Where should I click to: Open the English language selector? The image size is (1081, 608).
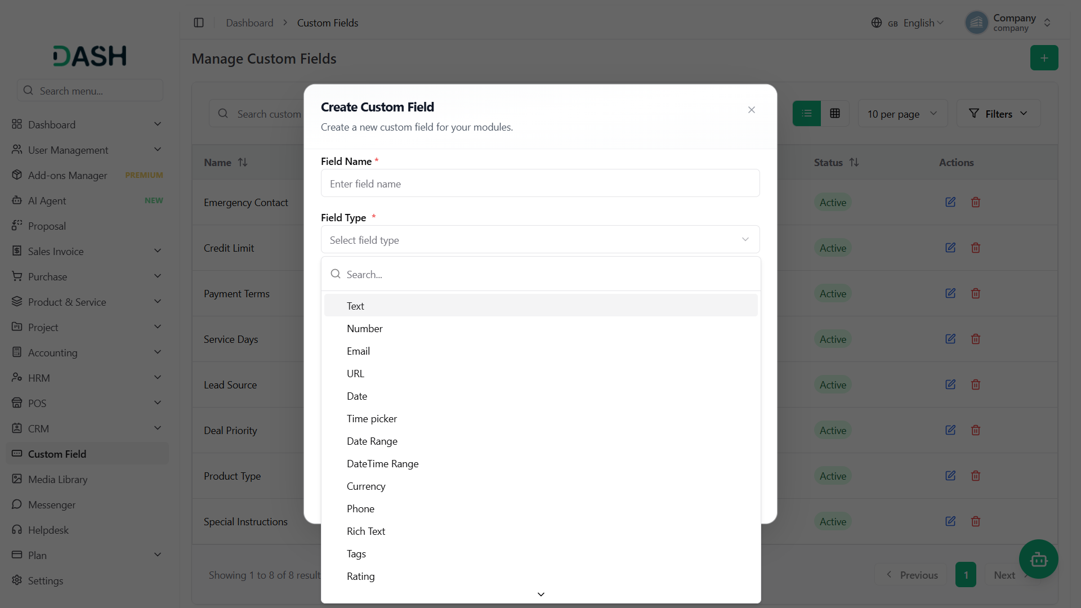(x=907, y=23)
